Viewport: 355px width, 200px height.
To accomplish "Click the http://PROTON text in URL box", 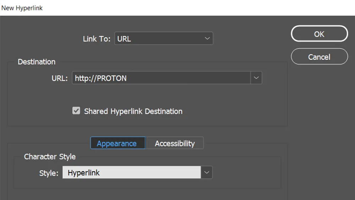I will (x=101, y=79).
